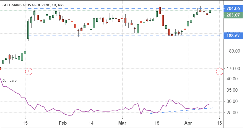Click the earnings marker near April 15
244x129 pixels.
(x=220, y=71)
